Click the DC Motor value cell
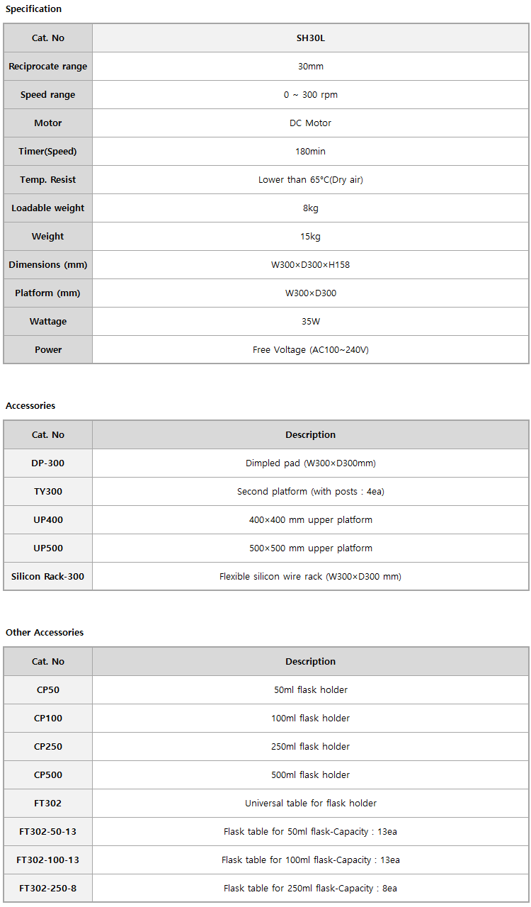This screenshot has height=907, width=531. pyautogui.click(x=310, y=123)
